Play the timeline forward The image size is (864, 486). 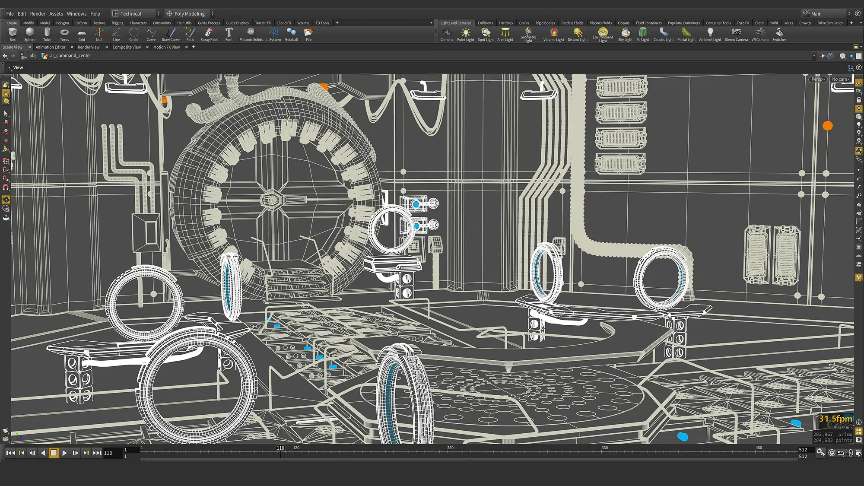(x=64, y=453)
